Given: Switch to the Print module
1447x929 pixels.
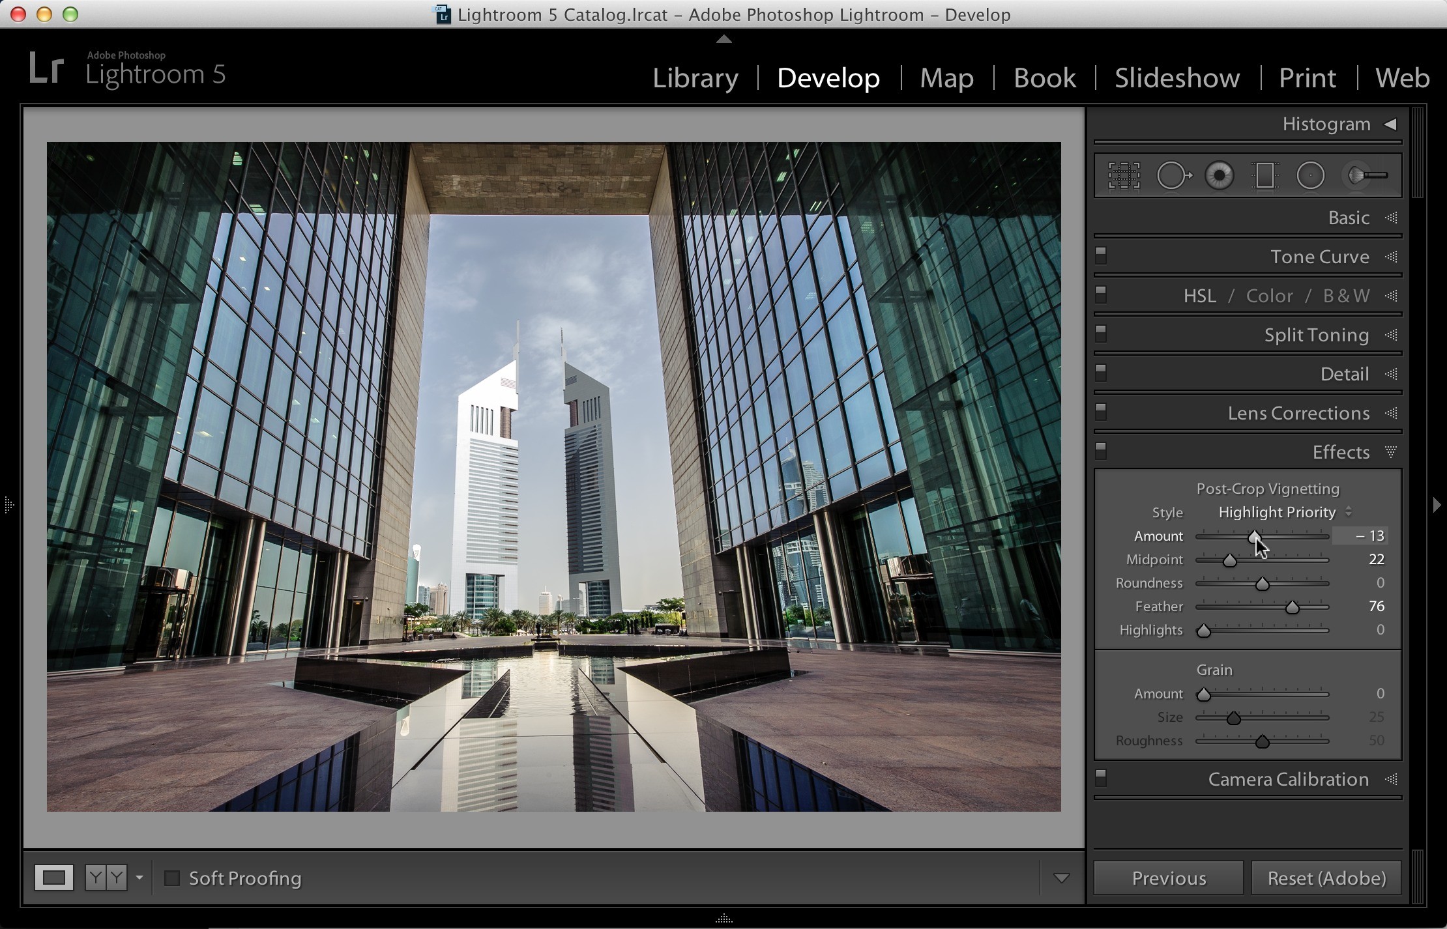Looking at the screenshot, I should tap(1307, 78).
